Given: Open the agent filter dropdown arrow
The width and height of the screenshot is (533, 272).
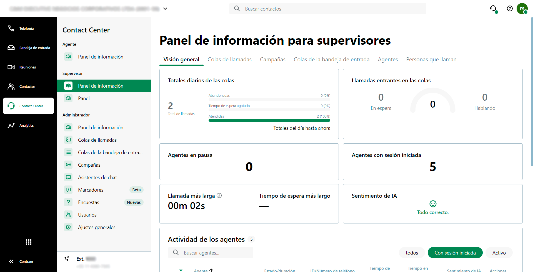Looking at the screenshot, I should pos(181,270).
